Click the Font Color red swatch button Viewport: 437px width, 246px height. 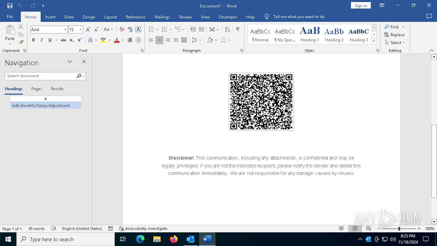(117, 40)
